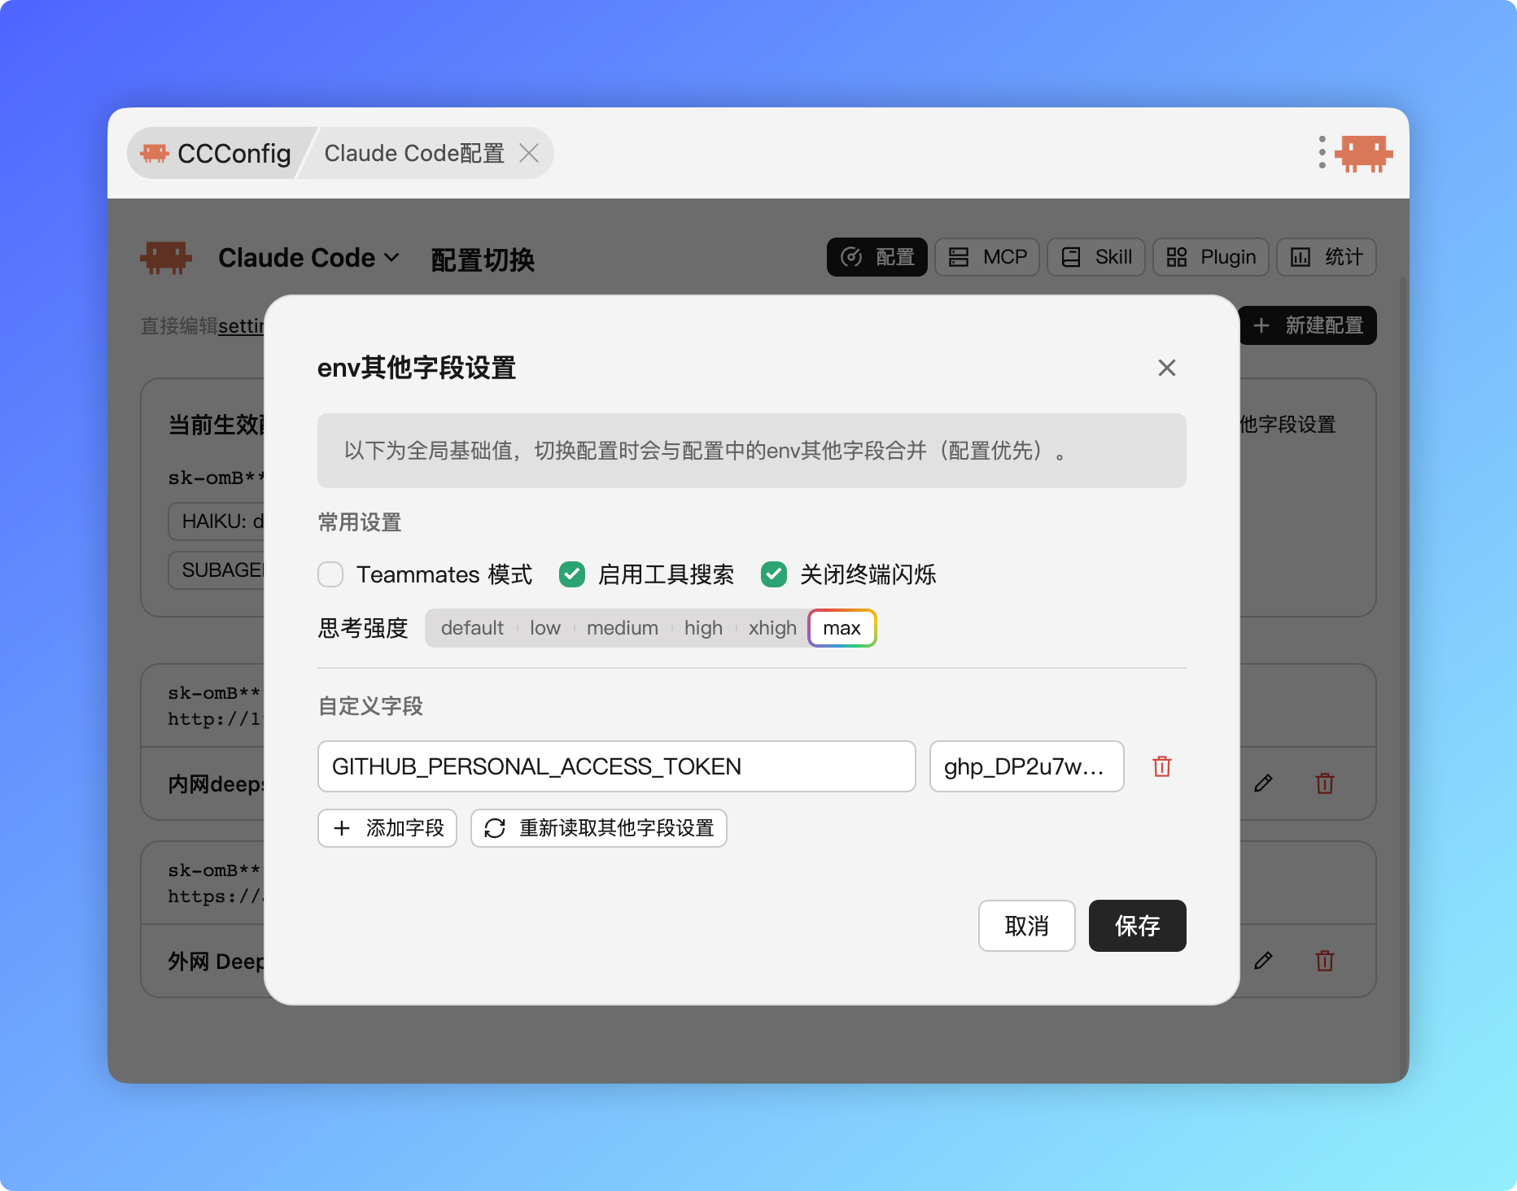Switch to the MCP tab

[x=987, y=257]
